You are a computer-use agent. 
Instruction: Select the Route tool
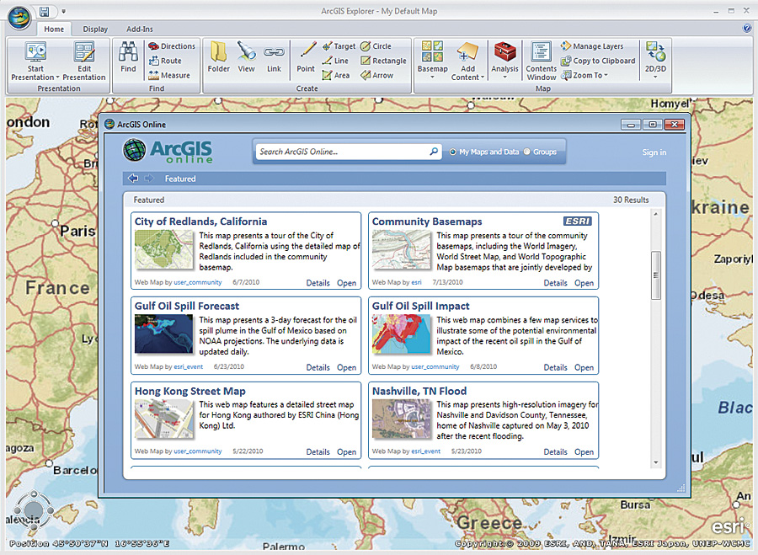pos(165,61)
